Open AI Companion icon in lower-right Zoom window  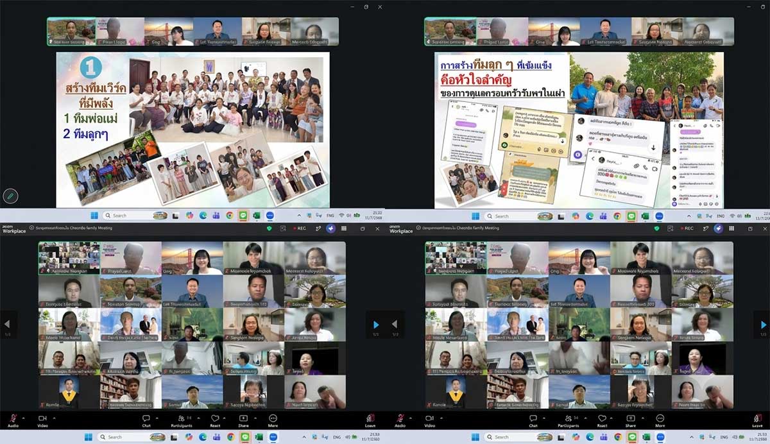click(719, 228)
